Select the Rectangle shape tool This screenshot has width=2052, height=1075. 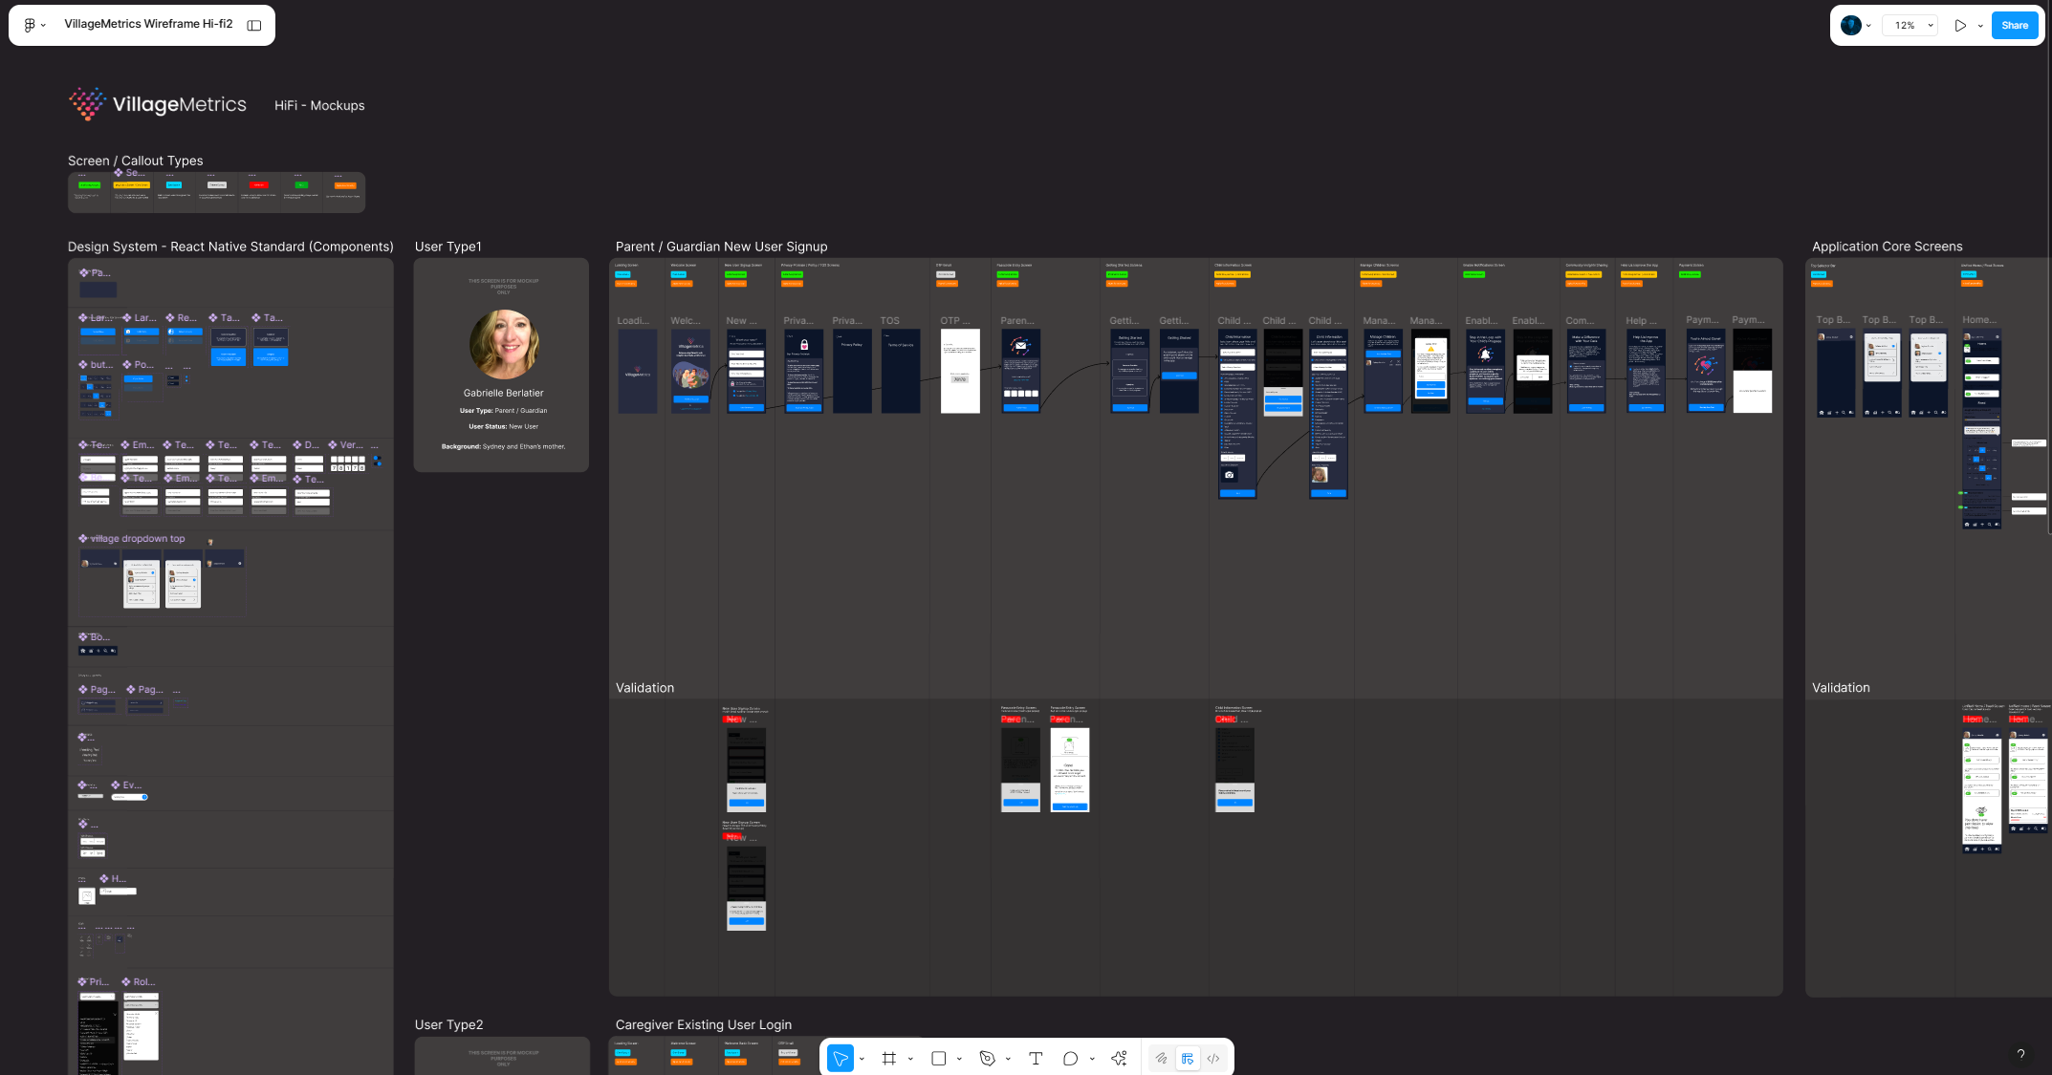(939, 1058)
